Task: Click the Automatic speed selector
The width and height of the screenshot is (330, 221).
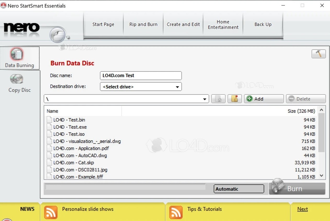Action: [239, 189]
